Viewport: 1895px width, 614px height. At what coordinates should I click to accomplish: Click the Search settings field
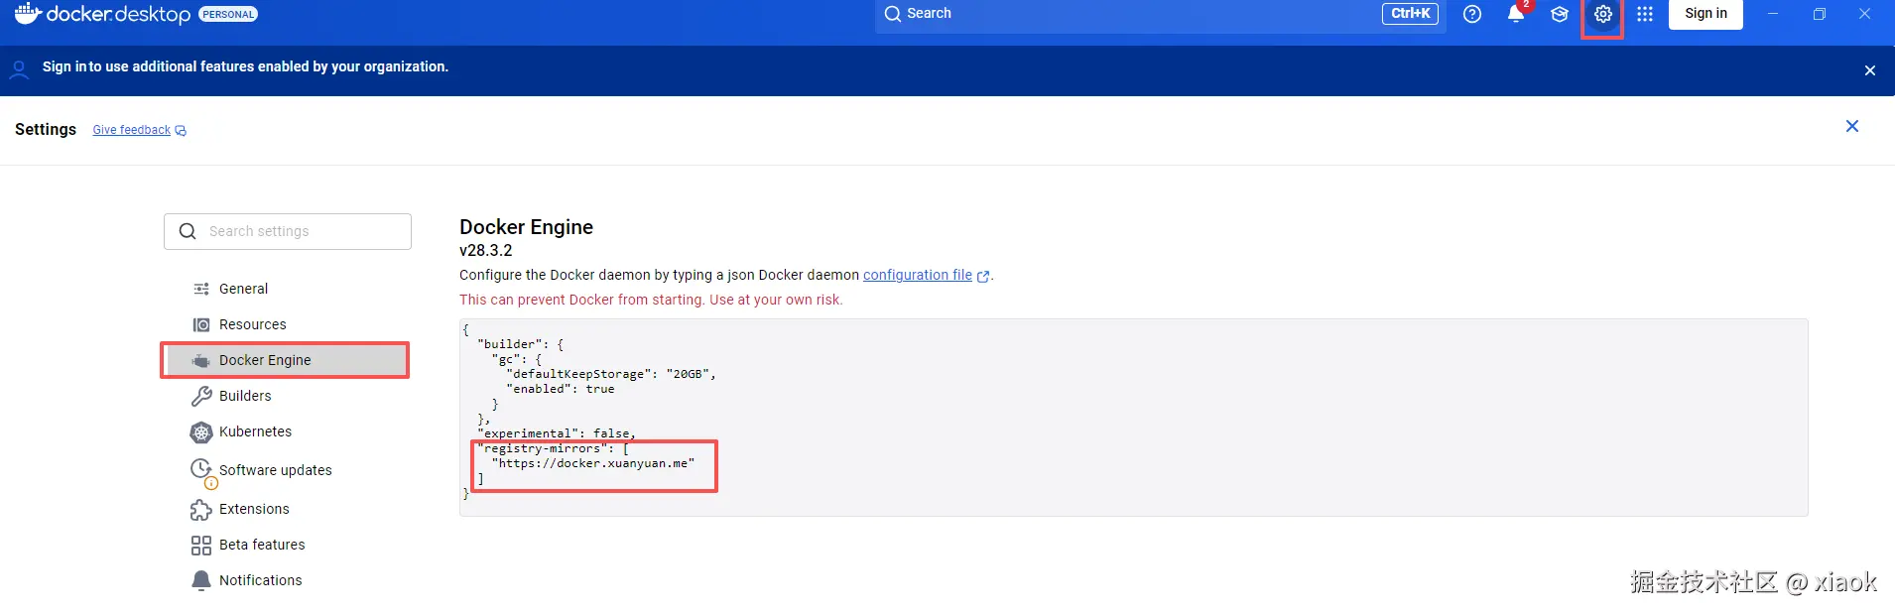click(288, 231)
